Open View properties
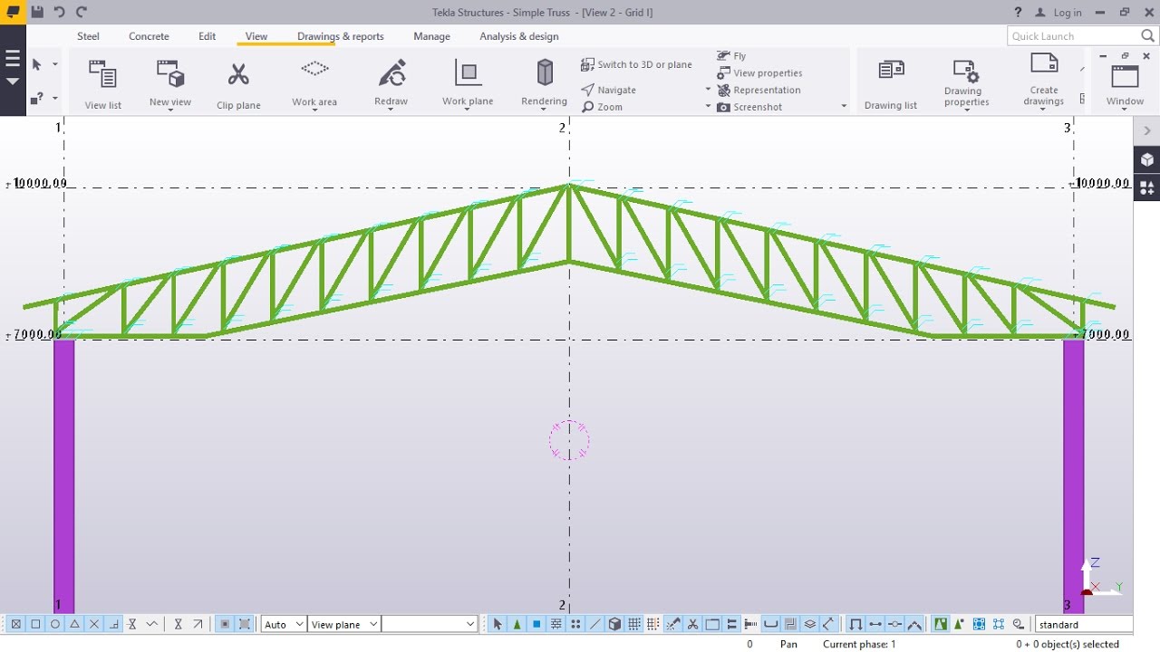The image size is (1160, 652). (759, 72)
